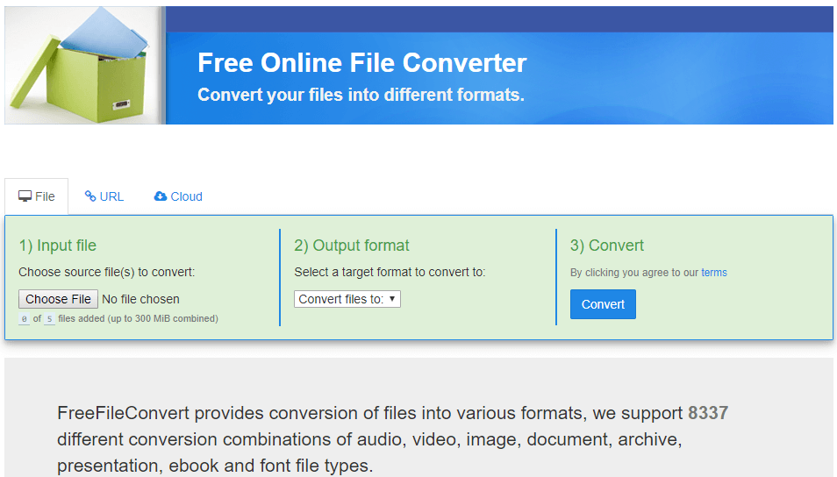This screenshot has height=477, width=837.
Task: Click 'Select a target format to convert to:' label
Action: (x=390, y=272)
